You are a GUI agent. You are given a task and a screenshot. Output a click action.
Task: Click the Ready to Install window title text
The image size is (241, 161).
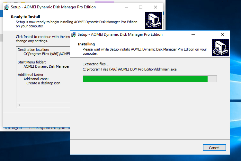pyautogui.click(x=53, y=7)
